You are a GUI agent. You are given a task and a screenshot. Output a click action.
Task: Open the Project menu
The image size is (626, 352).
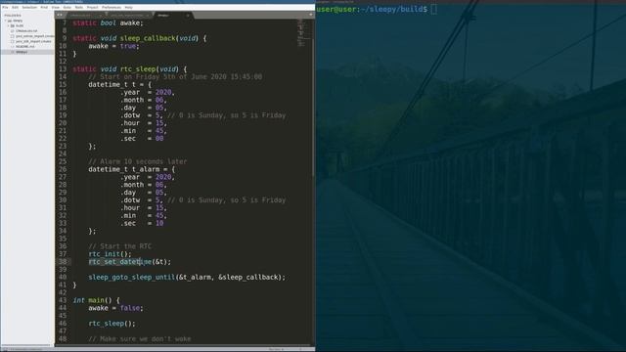(92, 7)
